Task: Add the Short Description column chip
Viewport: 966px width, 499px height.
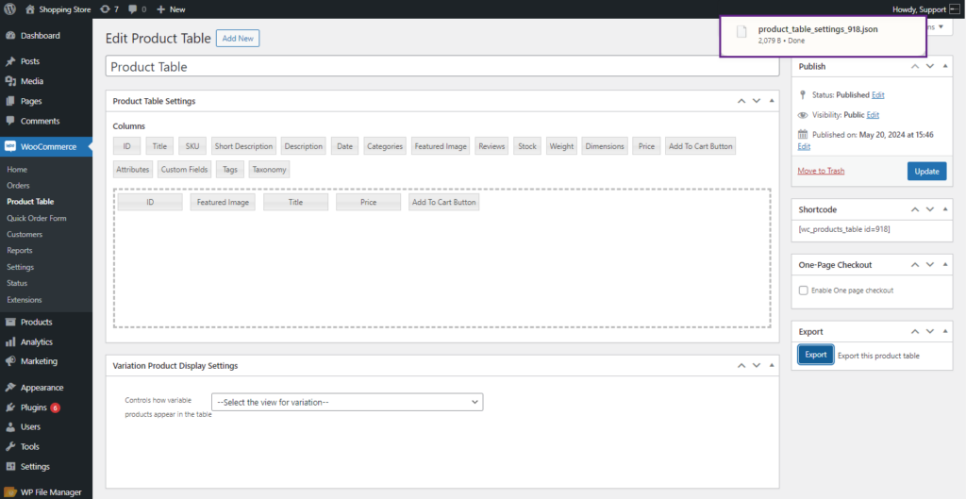Action: click(243, 146)
